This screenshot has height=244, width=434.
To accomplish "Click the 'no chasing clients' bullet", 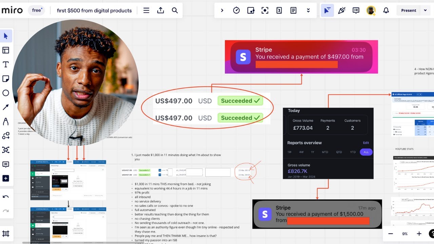I will click(147, 219).
